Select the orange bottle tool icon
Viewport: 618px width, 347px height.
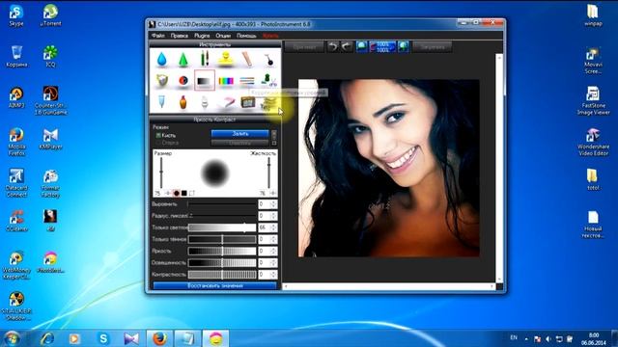pos(183,102)
